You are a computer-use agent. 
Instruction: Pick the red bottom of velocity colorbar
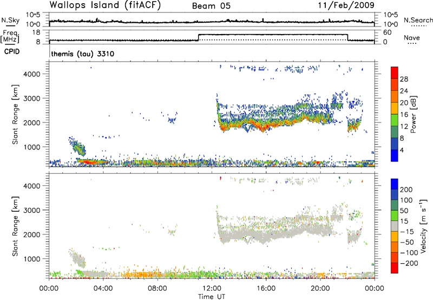[395, 268]
